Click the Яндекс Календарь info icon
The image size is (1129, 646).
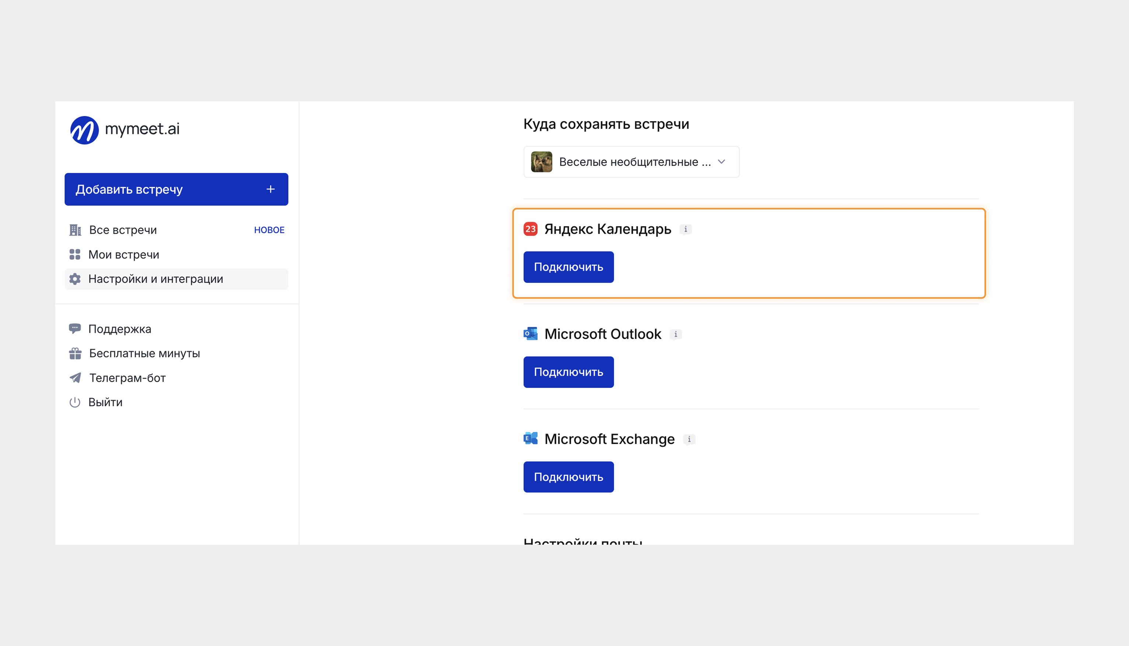685,229
